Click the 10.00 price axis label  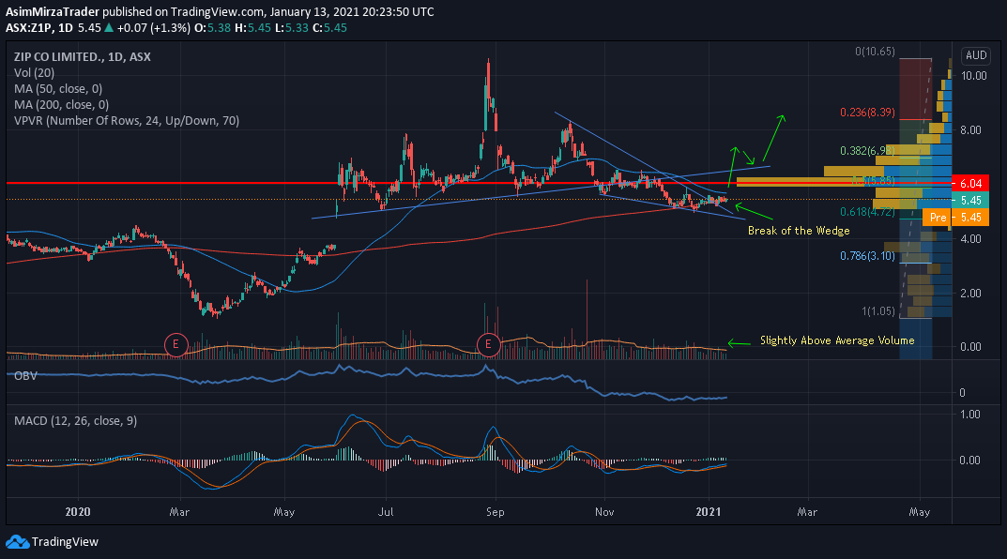973,76
